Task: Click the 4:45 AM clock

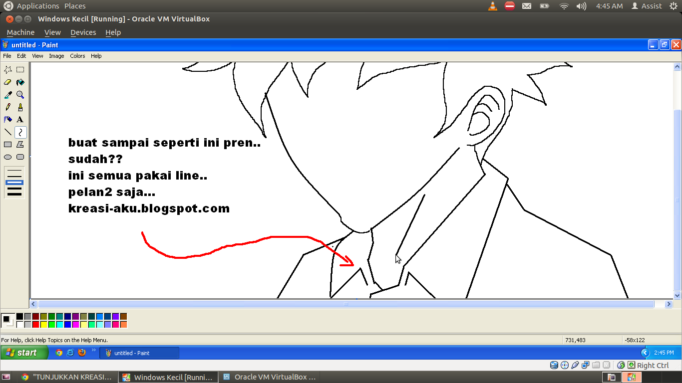Action: 609,6
